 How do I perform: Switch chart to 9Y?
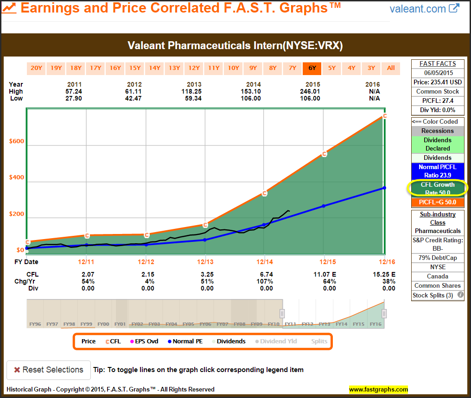[x=253, y=68]
